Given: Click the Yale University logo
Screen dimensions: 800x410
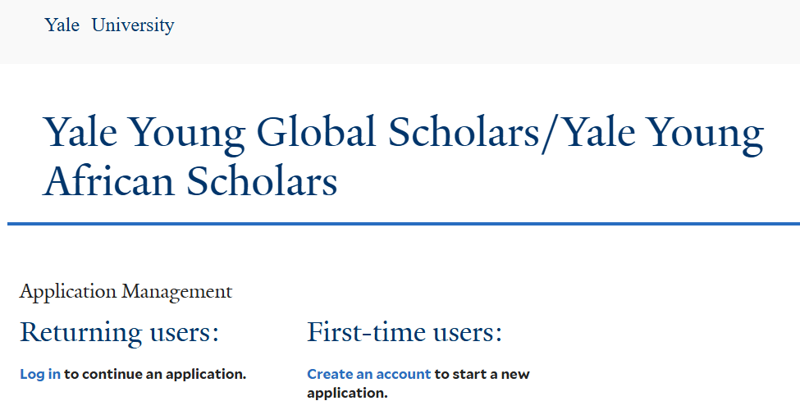Looking at the screenshot, I should [x=109, y=25].
